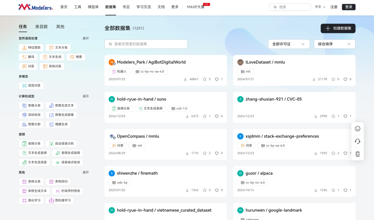Image resolution: width=374 pixels, height=220 pixels.
Task: Filter by 时间序列预测 task tag
Action: click(68, 191)
